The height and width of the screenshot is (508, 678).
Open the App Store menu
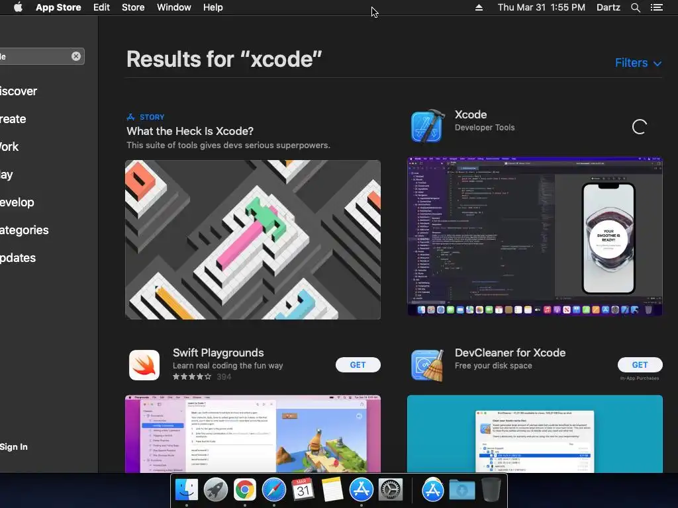(x=58, y=7)
